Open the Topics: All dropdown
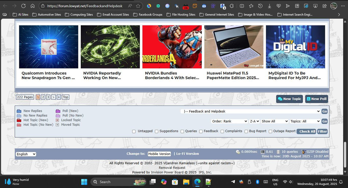Viewport: 348px width, 188px height. click(305, 121)
